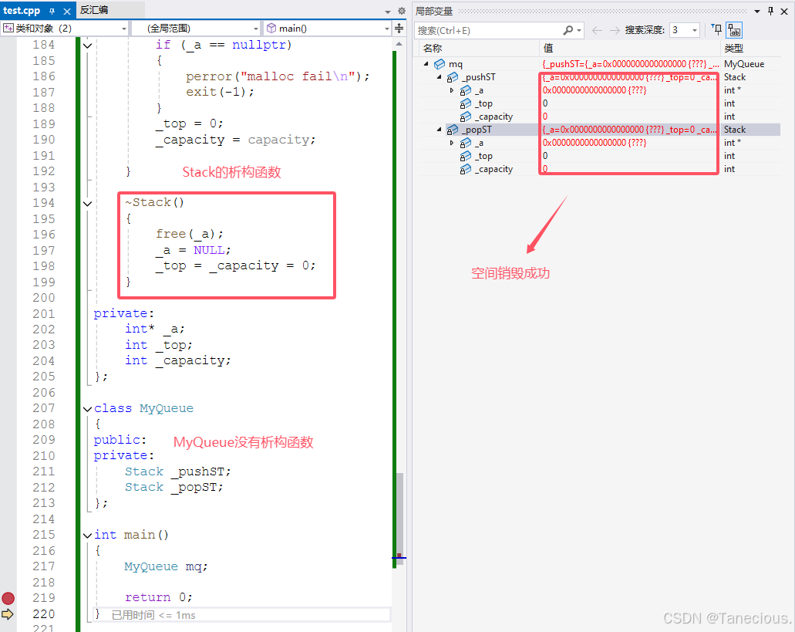Click the _popST field icon
The image size is (795, 632).
tap(453, 130)
